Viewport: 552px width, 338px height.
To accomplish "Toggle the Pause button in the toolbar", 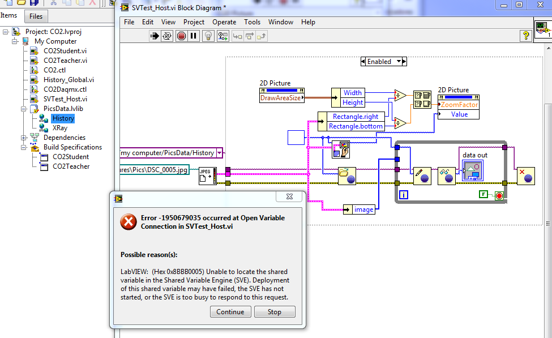I will point(193,36).
